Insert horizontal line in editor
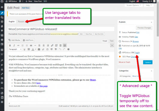The image size is (159, 111). pyautogui.click(x=35, y=46)
